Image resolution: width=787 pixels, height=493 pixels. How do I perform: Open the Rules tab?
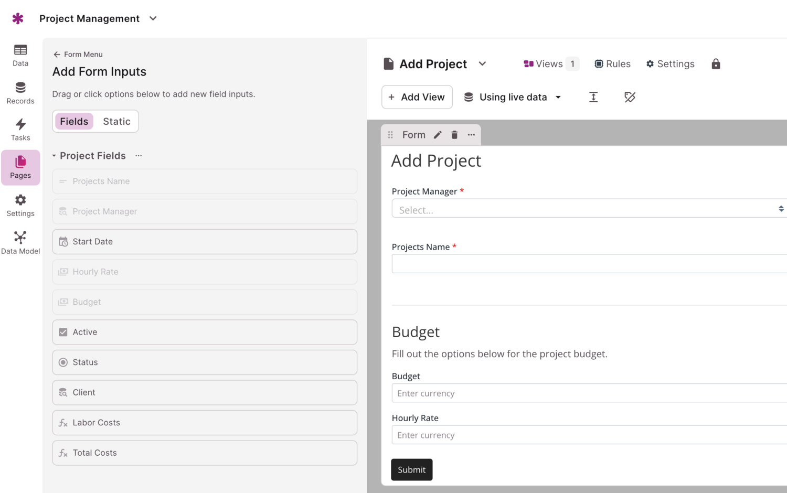(612, 64)
